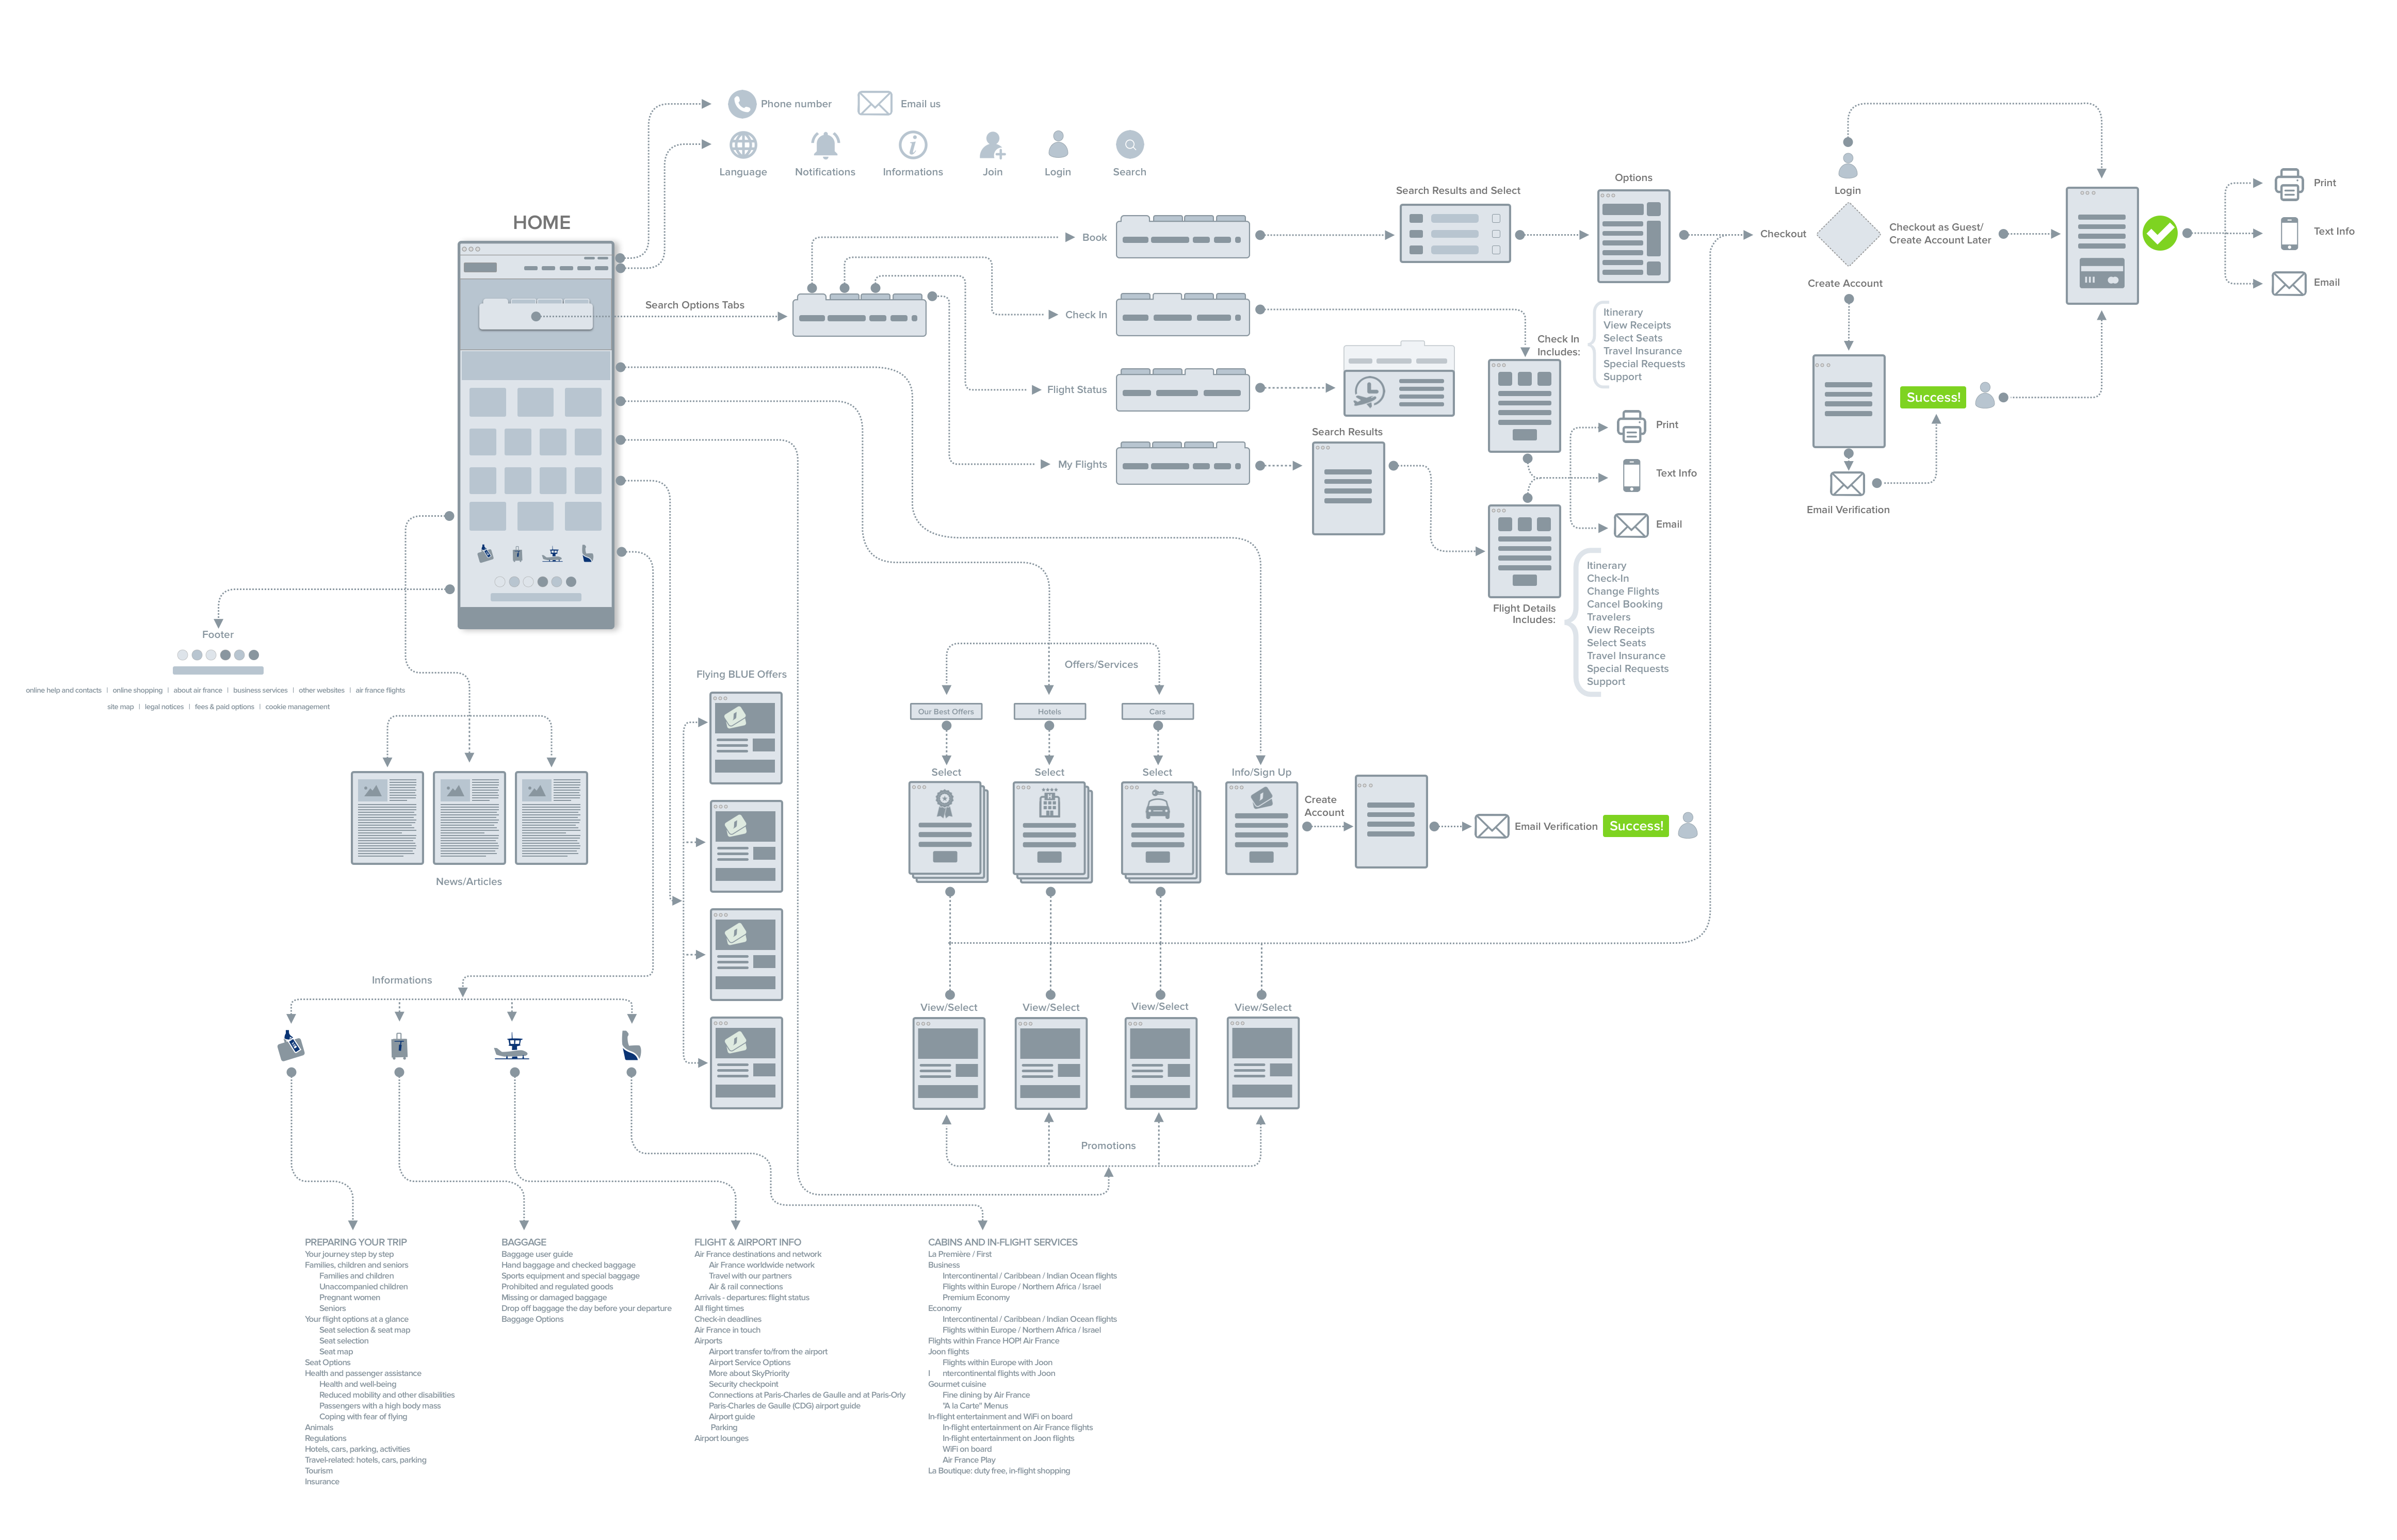Image resolution: width=2397 pixels, height=1540 pixels.
Task: Click the green Success! label near Create Account
Action: point(1932,398)
